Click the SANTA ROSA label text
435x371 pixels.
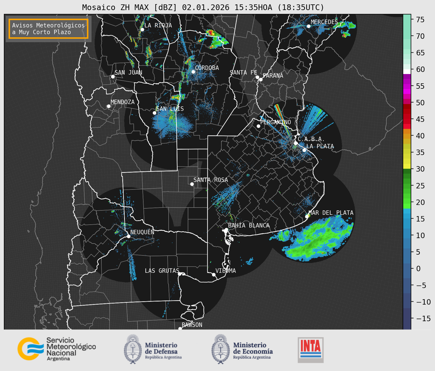211,180
